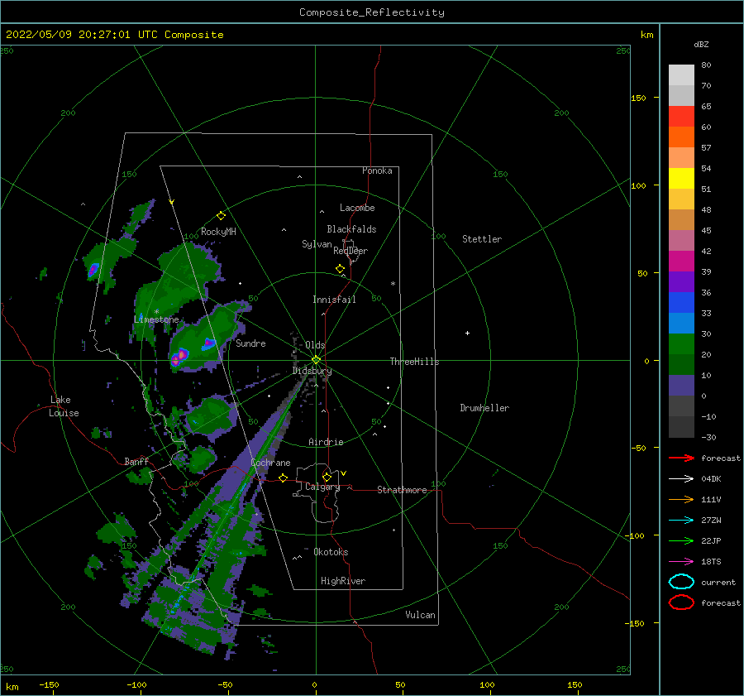Screen dimensions: 744x696
Task: Click the Calgary city label
Action: (322, 487)
